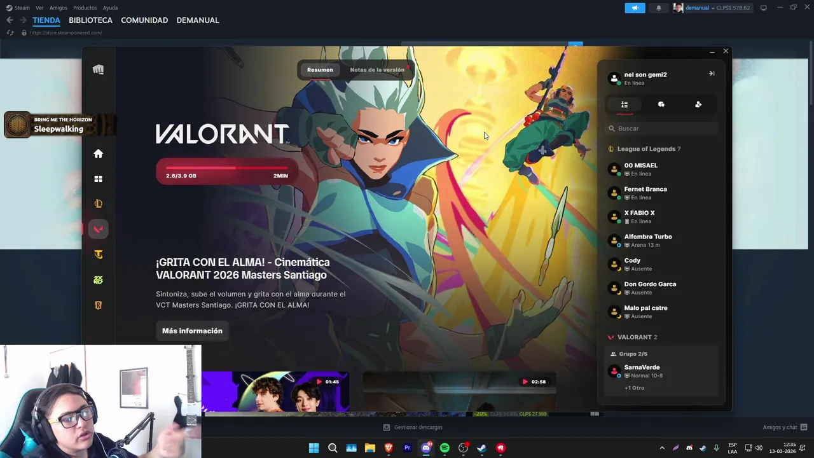Open the Productos menu
The width and height of the screenshot is (814, 458).
point(85,8)
